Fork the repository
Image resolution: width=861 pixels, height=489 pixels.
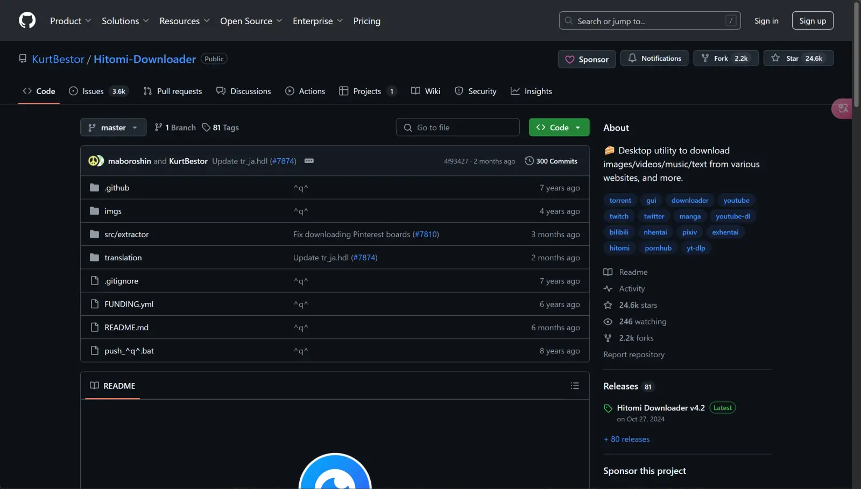(x=725, y=58)
